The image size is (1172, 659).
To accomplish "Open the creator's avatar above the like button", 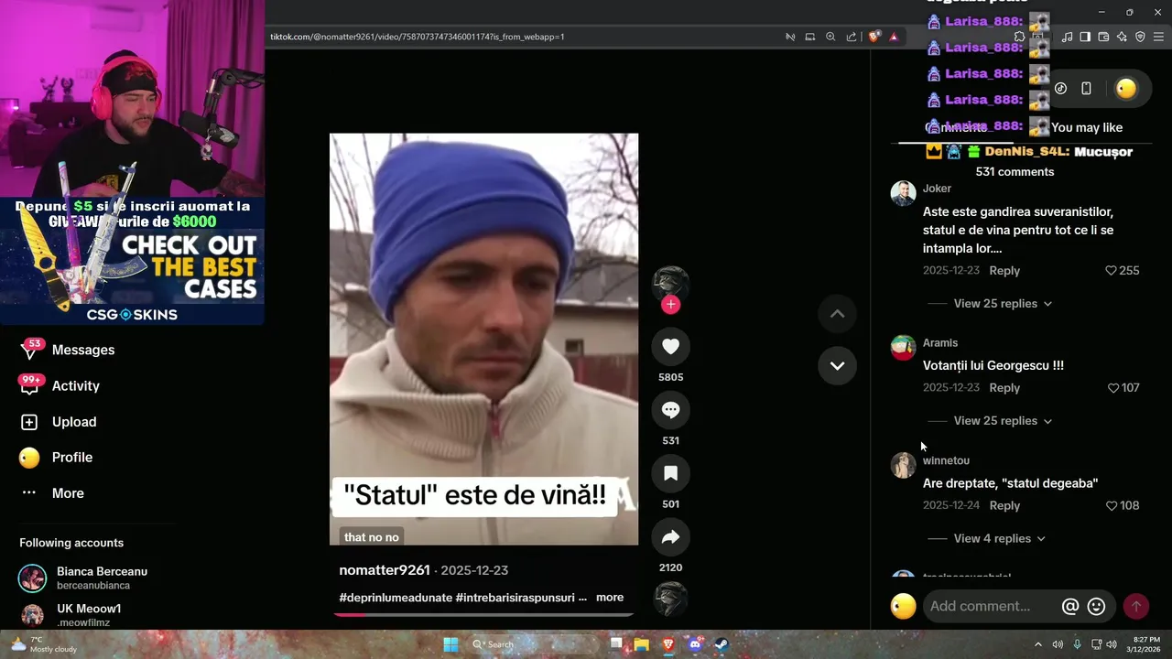I will tap(670, 284).
